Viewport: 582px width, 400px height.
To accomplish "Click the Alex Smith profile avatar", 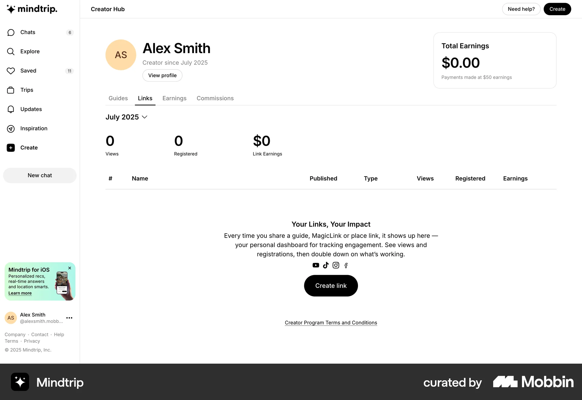I will pos(121,55).
